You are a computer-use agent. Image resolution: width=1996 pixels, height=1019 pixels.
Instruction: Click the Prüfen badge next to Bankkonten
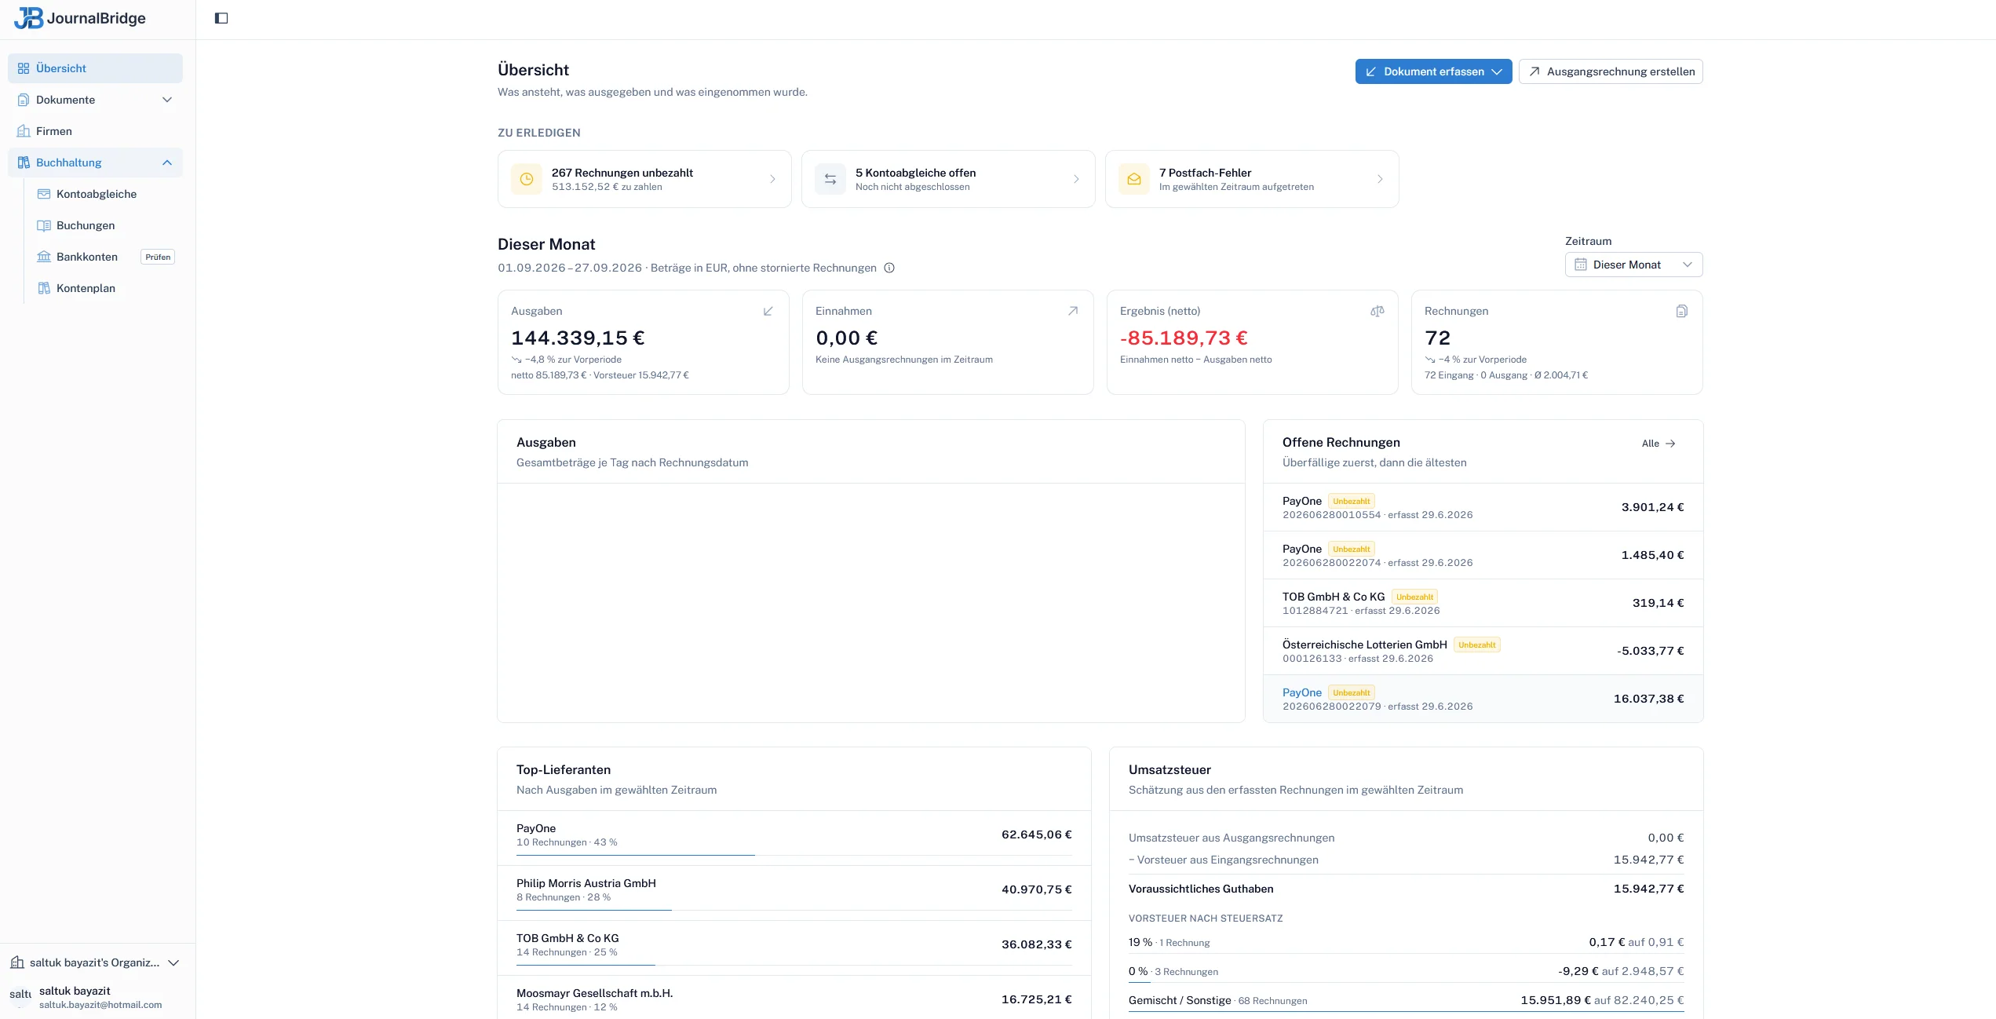158,257
